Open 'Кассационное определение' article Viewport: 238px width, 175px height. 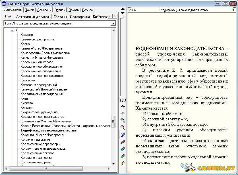pos(41,71)
